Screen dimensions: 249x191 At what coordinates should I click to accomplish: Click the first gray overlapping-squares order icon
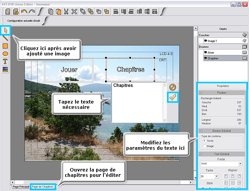tap(83, 11)
